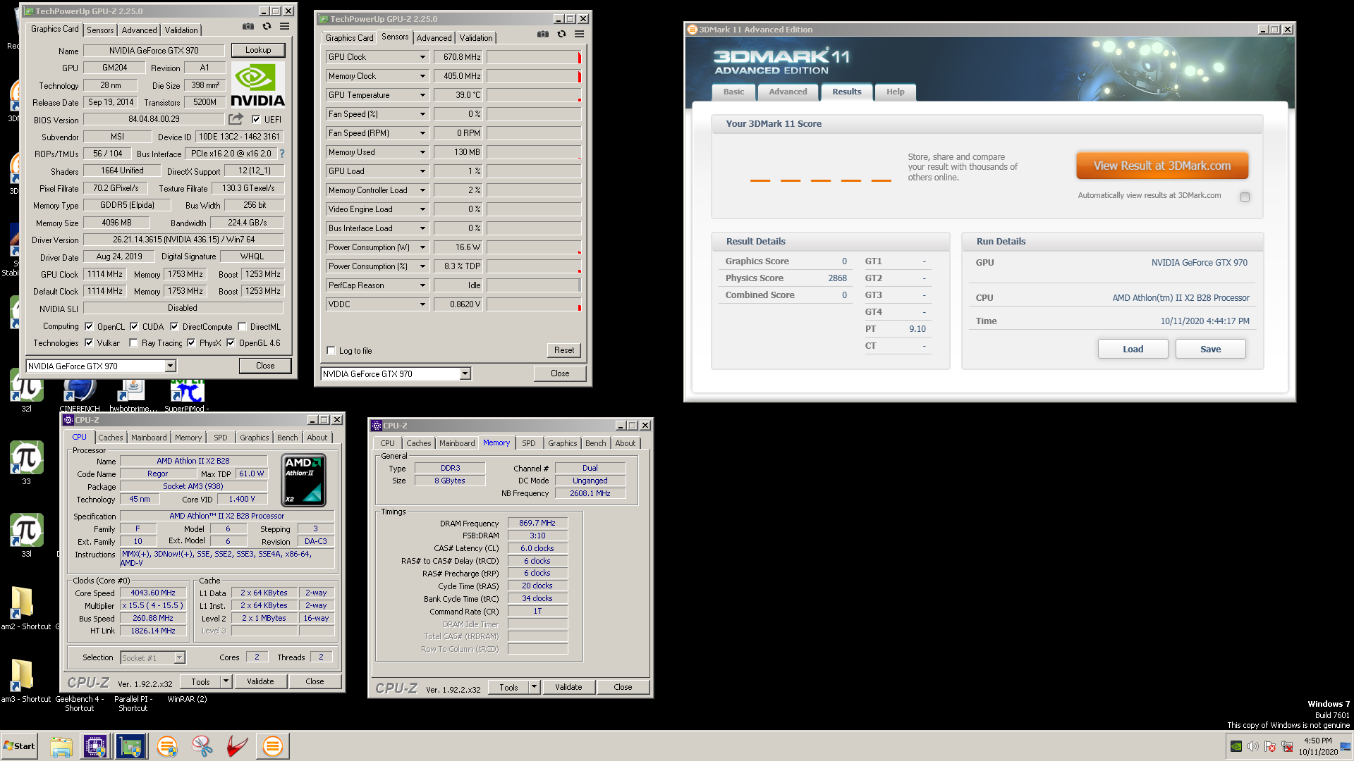Toggle PhysX checkbox
The width and height of the screenshot is (1354, 761).
click(191, 342)
